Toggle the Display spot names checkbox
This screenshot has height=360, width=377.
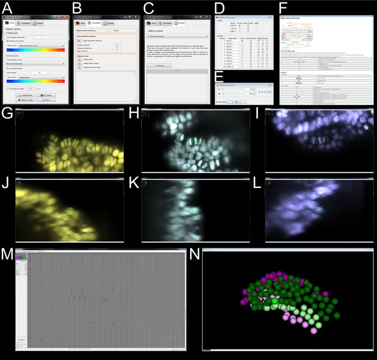pyautogui.click(x=8, y=41)
